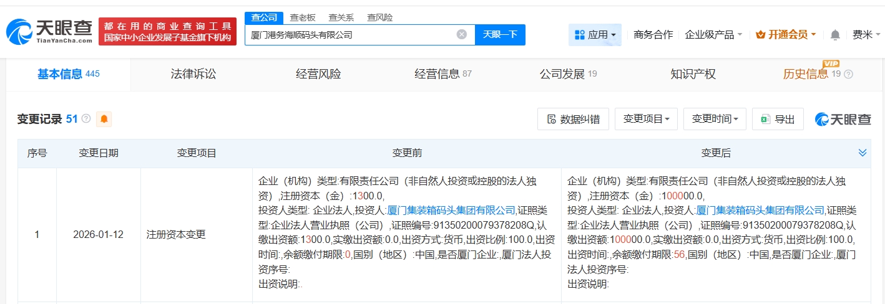Open the 费米 user account menu
The height and width of the screenshot is (304, 885).
866,35
